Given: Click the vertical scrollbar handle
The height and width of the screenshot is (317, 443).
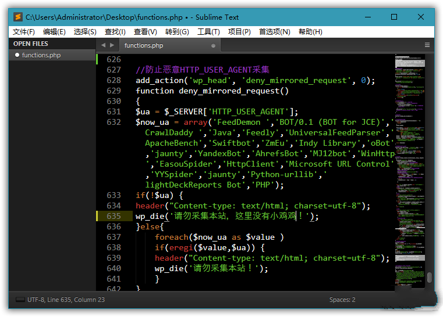Looking at the screenshot, I should [x=429, y=278].
